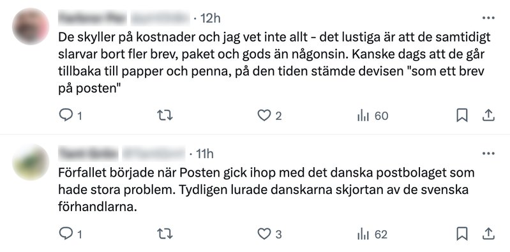Screen dimensions: 510x252
Task: Share the second tweet via upload icon
Action: pyautogui.click(x=488, y=233)
